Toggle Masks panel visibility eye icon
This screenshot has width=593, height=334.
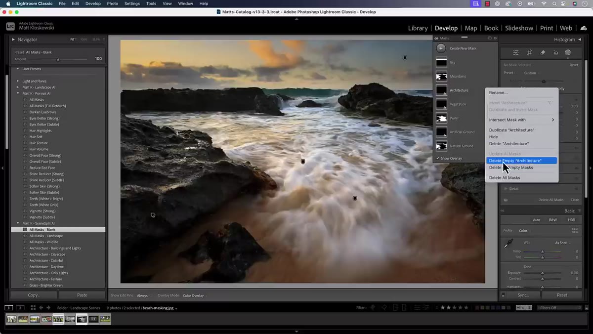tap(436, 38)
